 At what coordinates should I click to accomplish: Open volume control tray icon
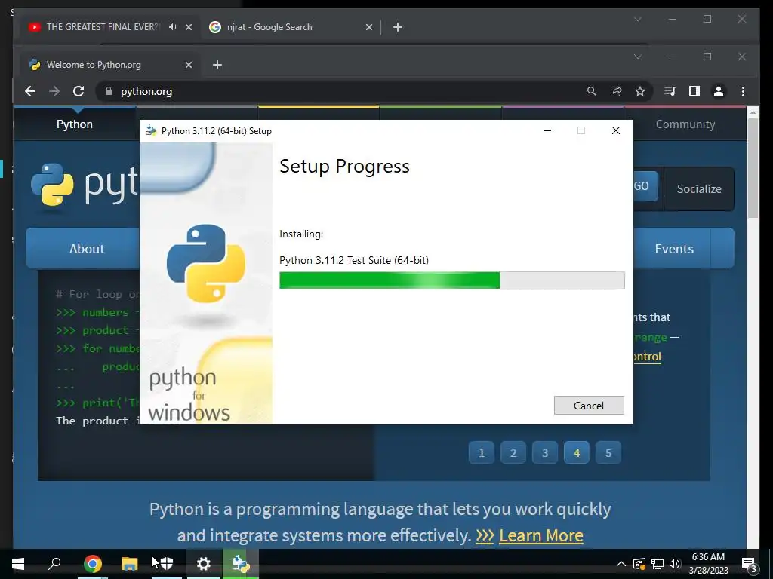[675, 564]
